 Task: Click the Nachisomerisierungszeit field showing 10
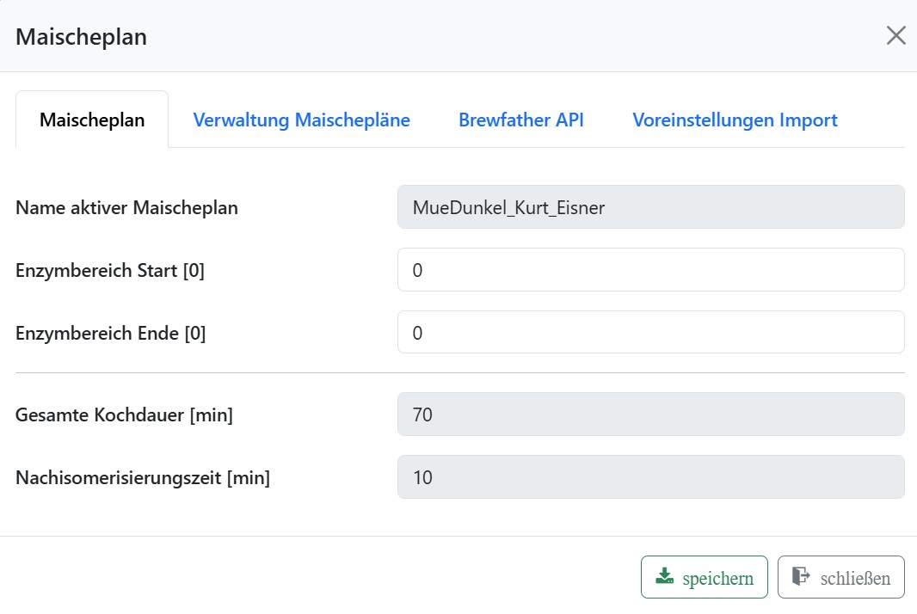click(x=650, y=478)
